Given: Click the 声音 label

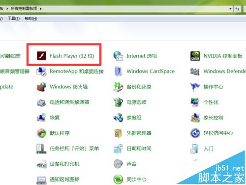Looking at the screenshot, I should (131, 164).
